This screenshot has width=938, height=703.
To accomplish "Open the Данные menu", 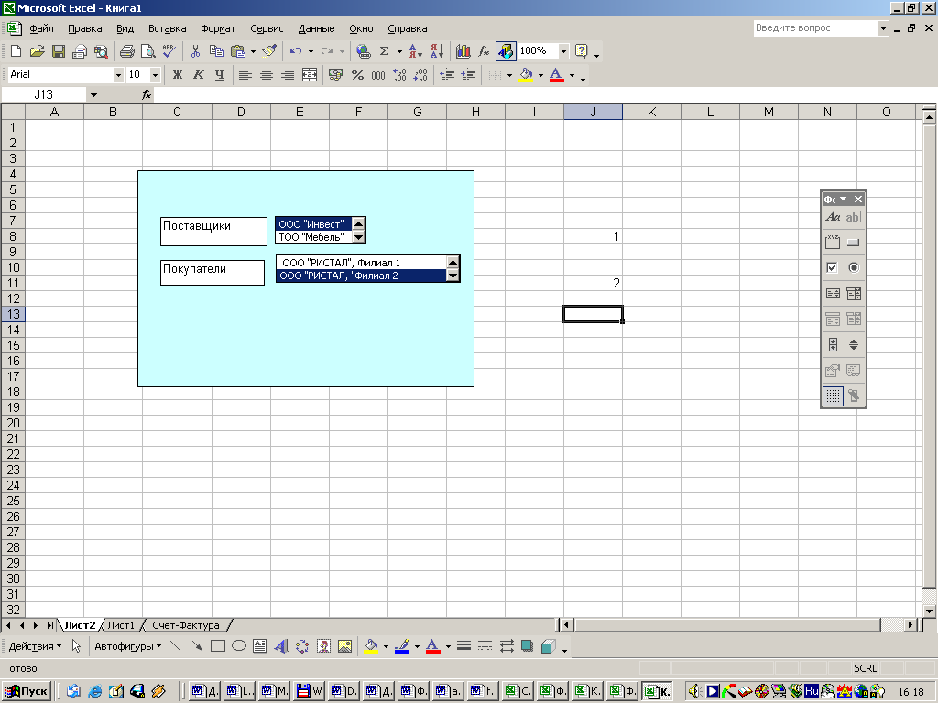I will click(316, 28).
